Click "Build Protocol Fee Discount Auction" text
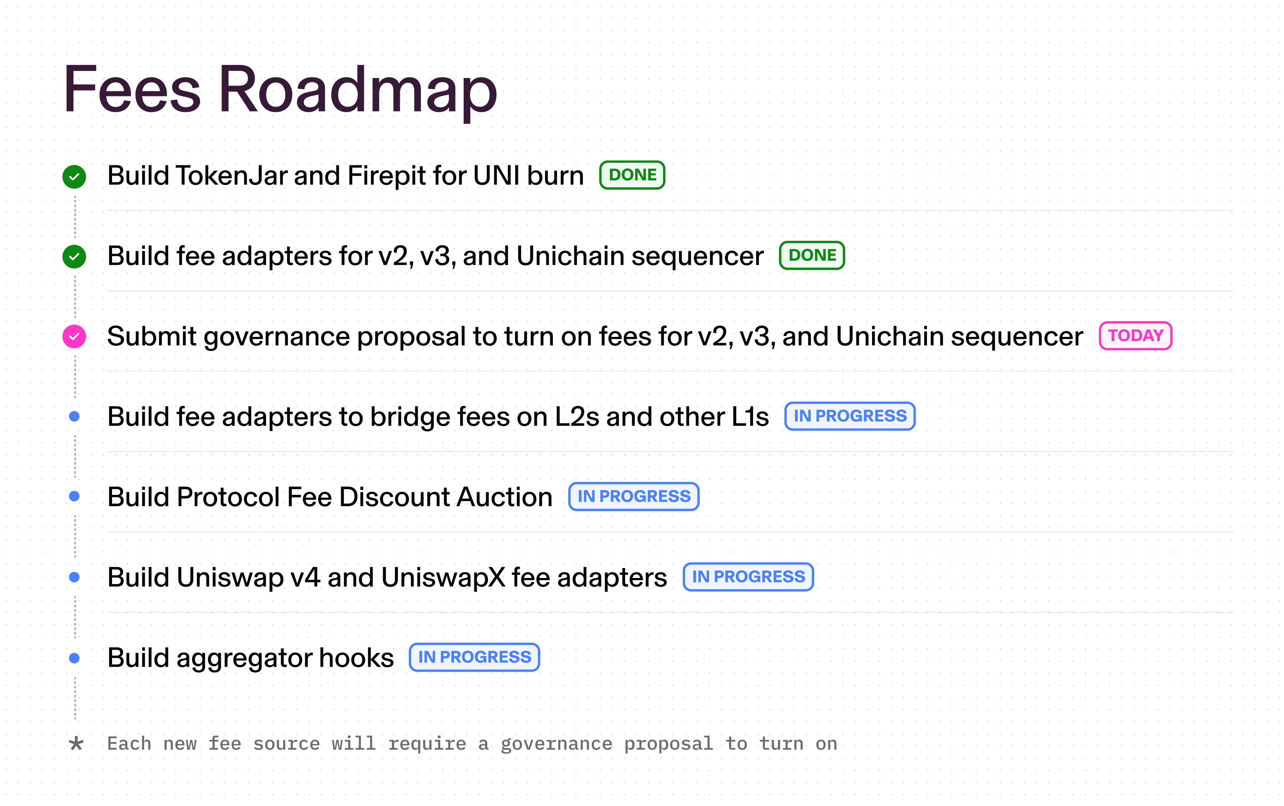This screenshot has height=806, width=1284. (330, 497)
